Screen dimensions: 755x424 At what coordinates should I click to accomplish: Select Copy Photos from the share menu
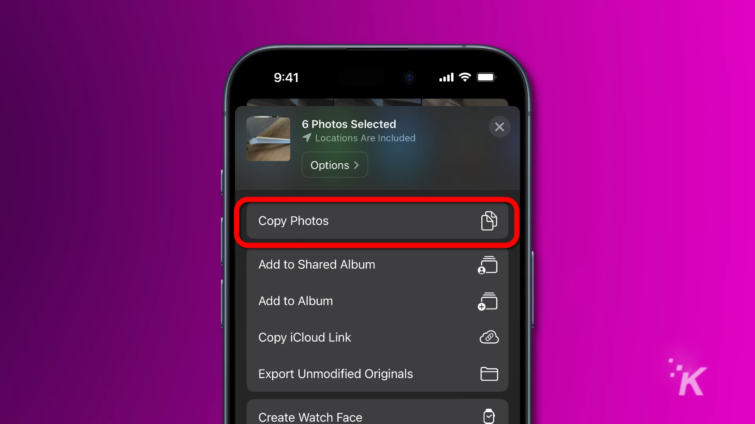(377, 221)
